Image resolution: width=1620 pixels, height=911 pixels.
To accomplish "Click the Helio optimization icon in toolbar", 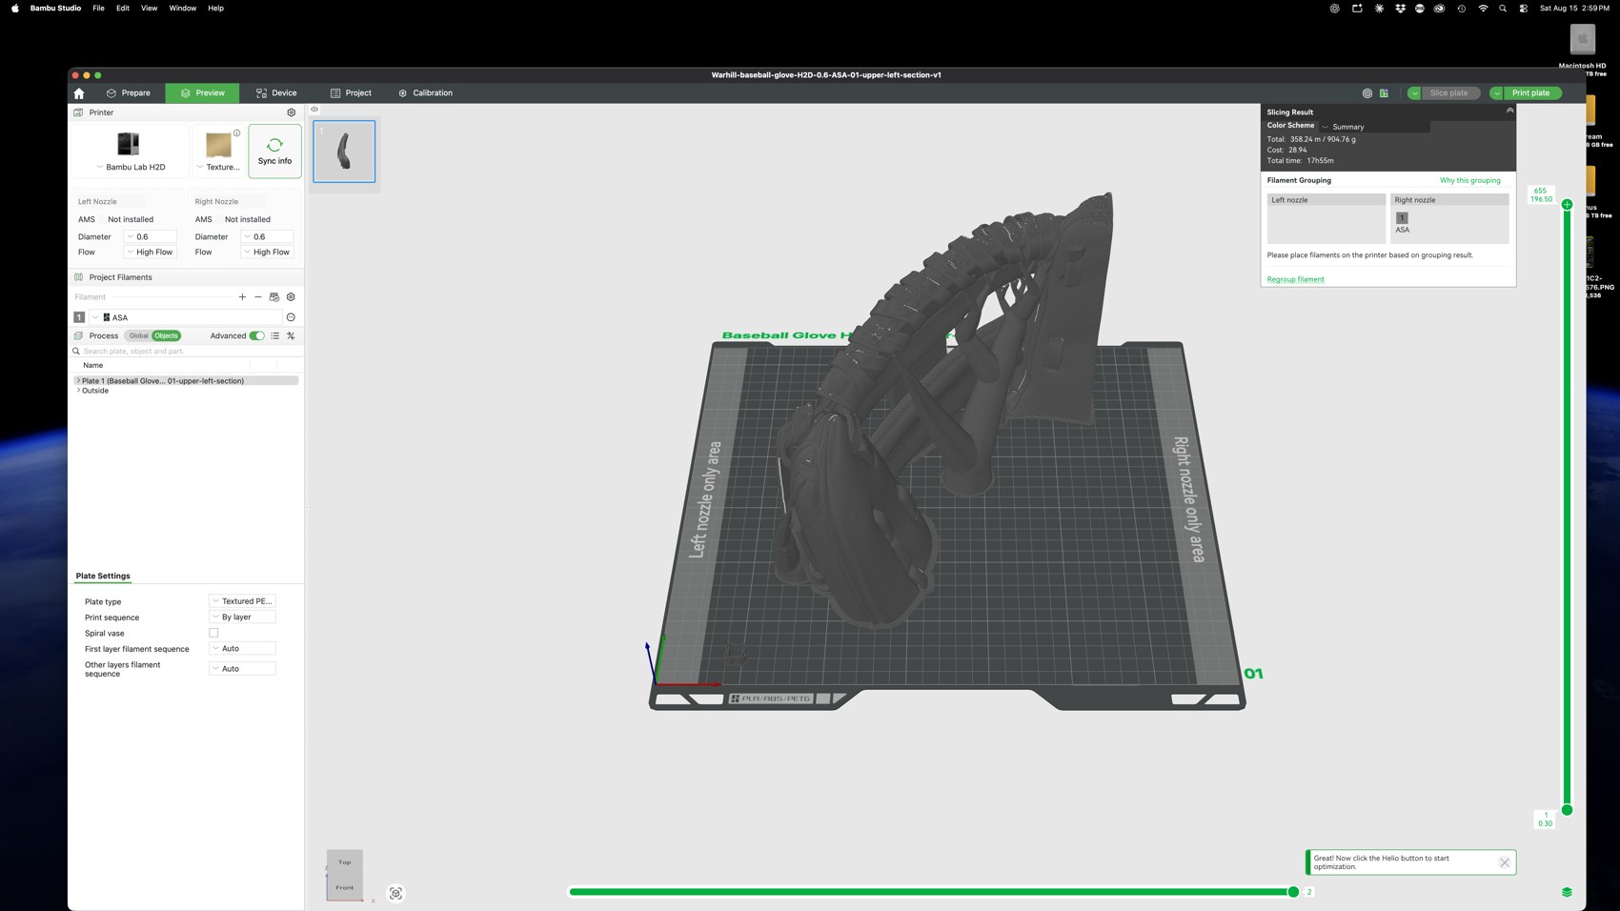I will [x=1367, y=93].
